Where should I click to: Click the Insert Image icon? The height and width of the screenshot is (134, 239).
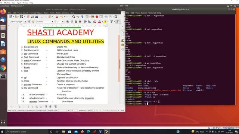pos(93,17)
